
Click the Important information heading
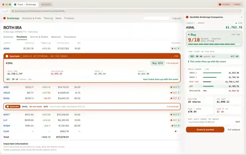[x=16, y=144]
